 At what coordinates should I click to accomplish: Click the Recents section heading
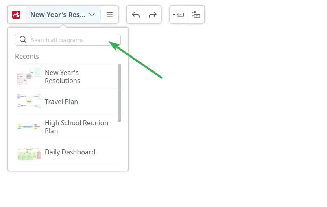(27, 56)
